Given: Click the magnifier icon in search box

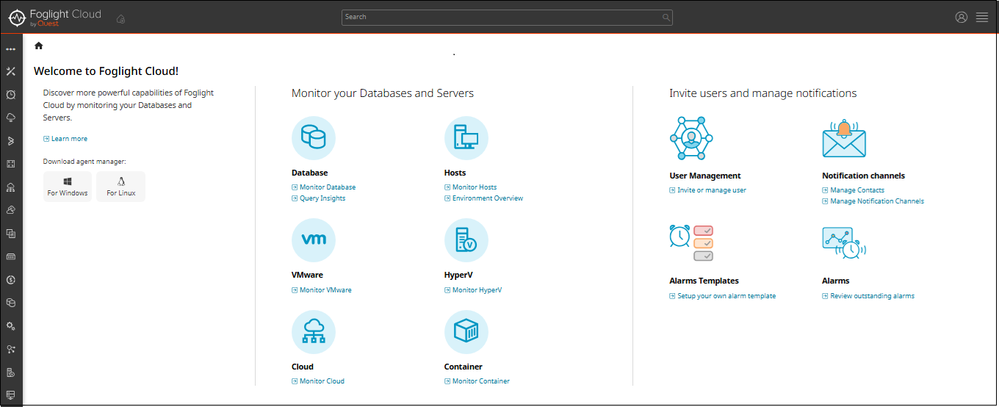Looking at the screenshot, I should pyautogui.click(x=666, y=17).
